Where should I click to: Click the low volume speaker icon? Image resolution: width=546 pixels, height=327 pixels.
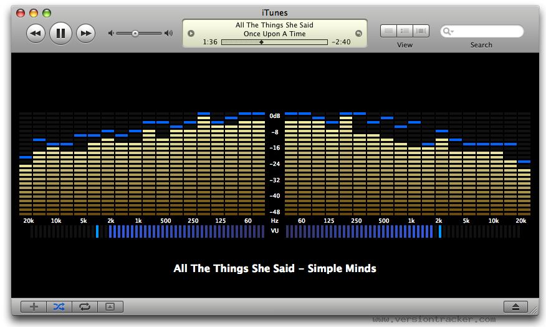coord(111,33)
